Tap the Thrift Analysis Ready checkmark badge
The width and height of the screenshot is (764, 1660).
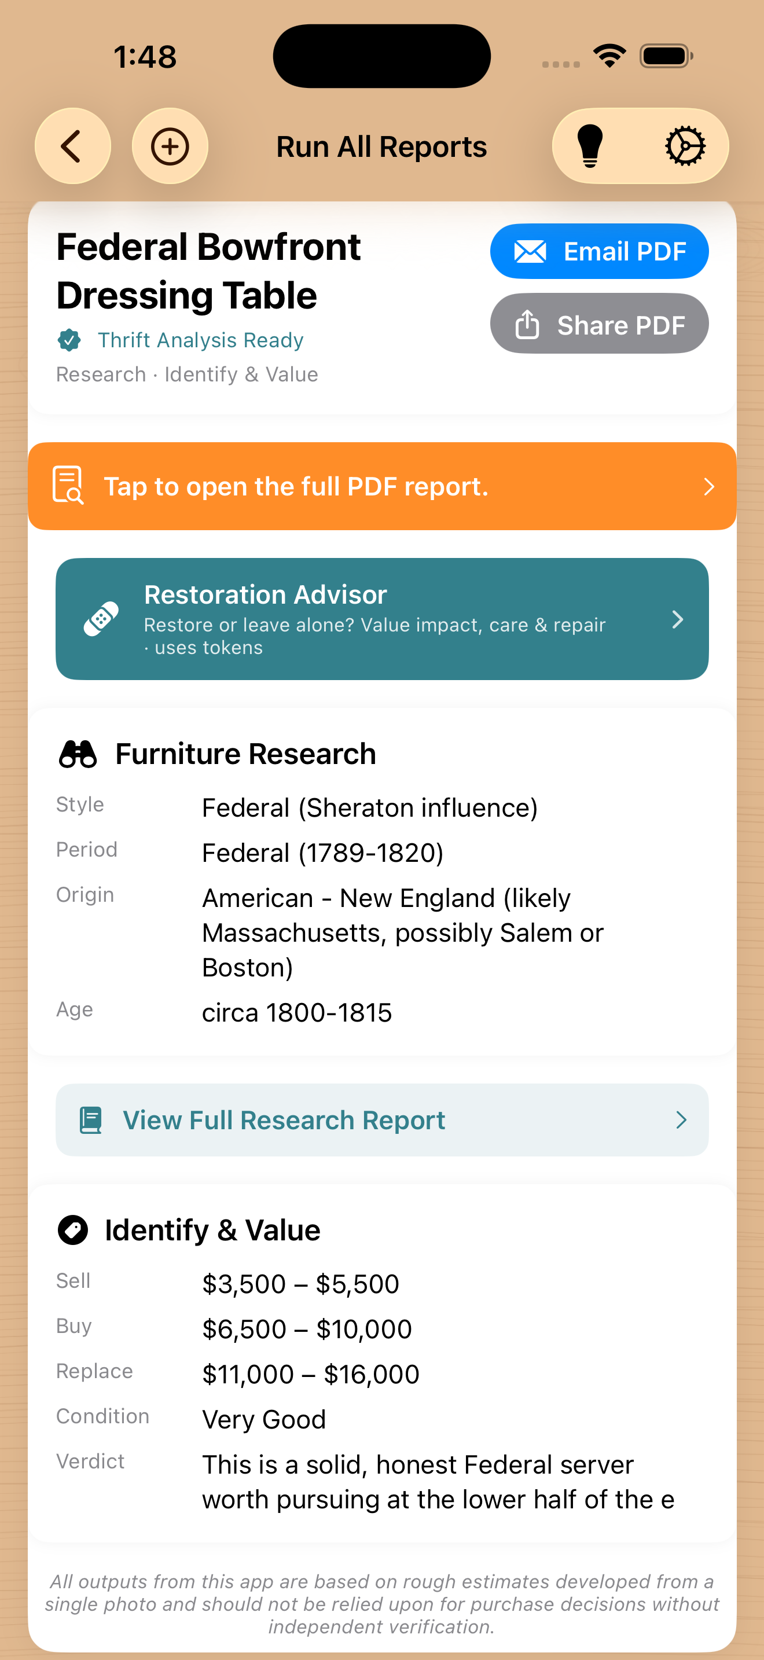click(x=69, y=340)
